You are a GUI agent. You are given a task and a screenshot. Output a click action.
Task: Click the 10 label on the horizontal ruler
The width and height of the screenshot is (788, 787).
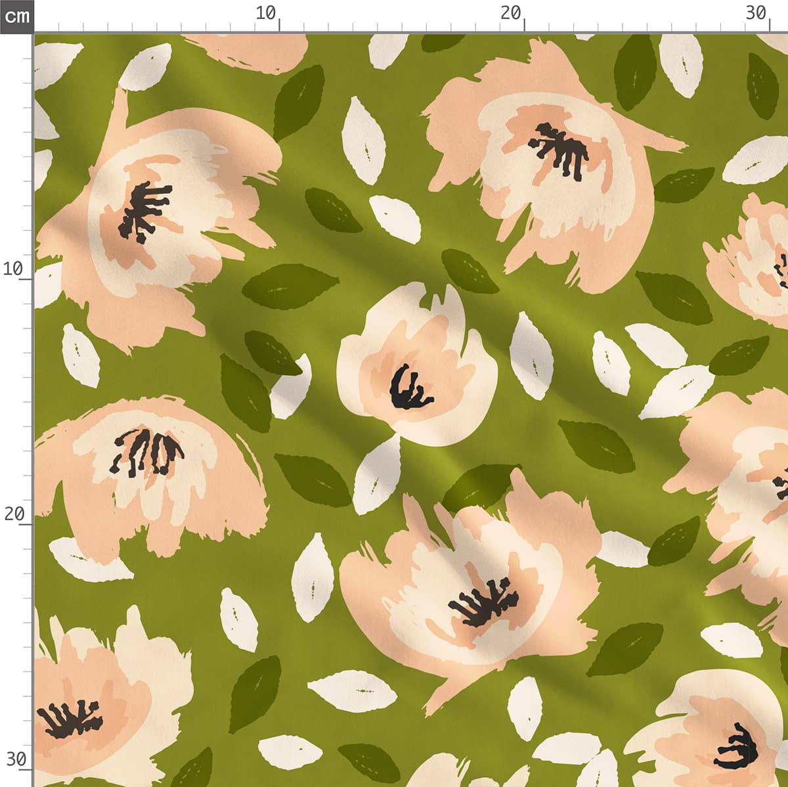pyautogui.click(x=266, y=13)
